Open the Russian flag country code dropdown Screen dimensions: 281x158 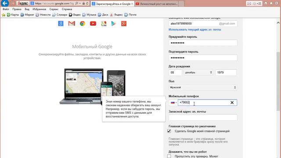[x=173, y=102]
